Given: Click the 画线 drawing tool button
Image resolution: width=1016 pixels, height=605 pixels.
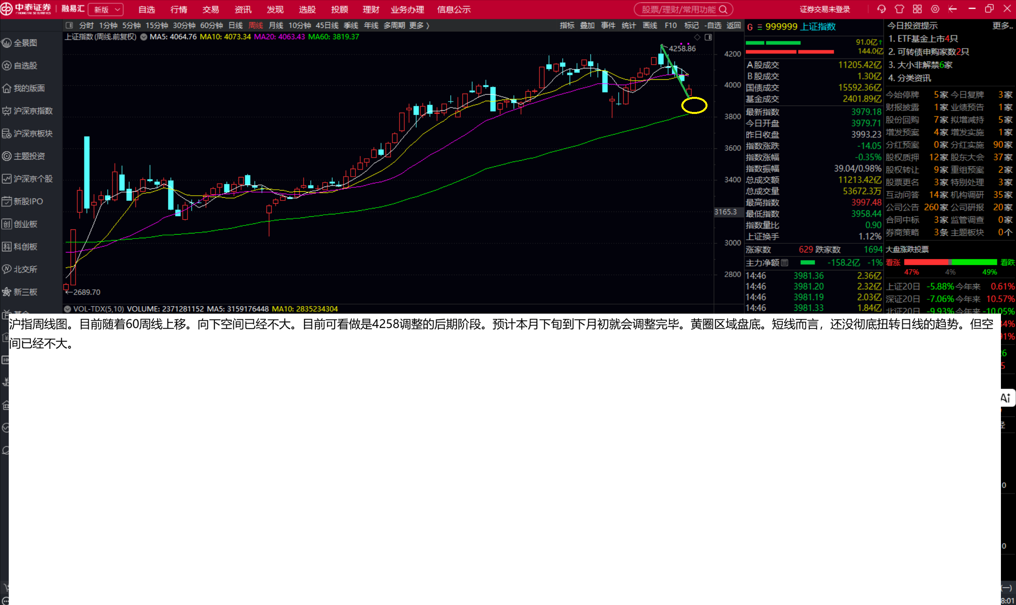Looking at the screenshot, I should 650,25.
